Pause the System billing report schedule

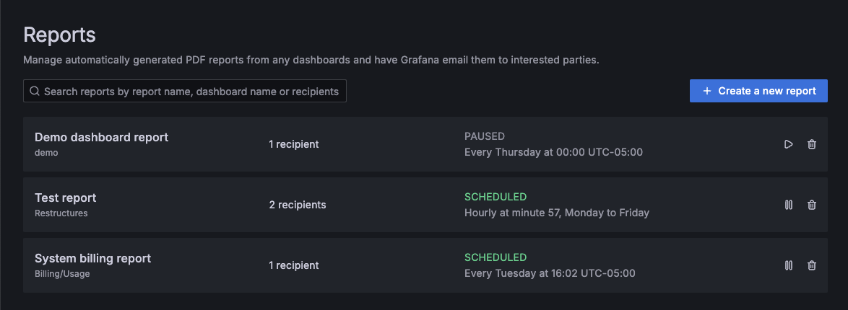[x=788, y=265]
